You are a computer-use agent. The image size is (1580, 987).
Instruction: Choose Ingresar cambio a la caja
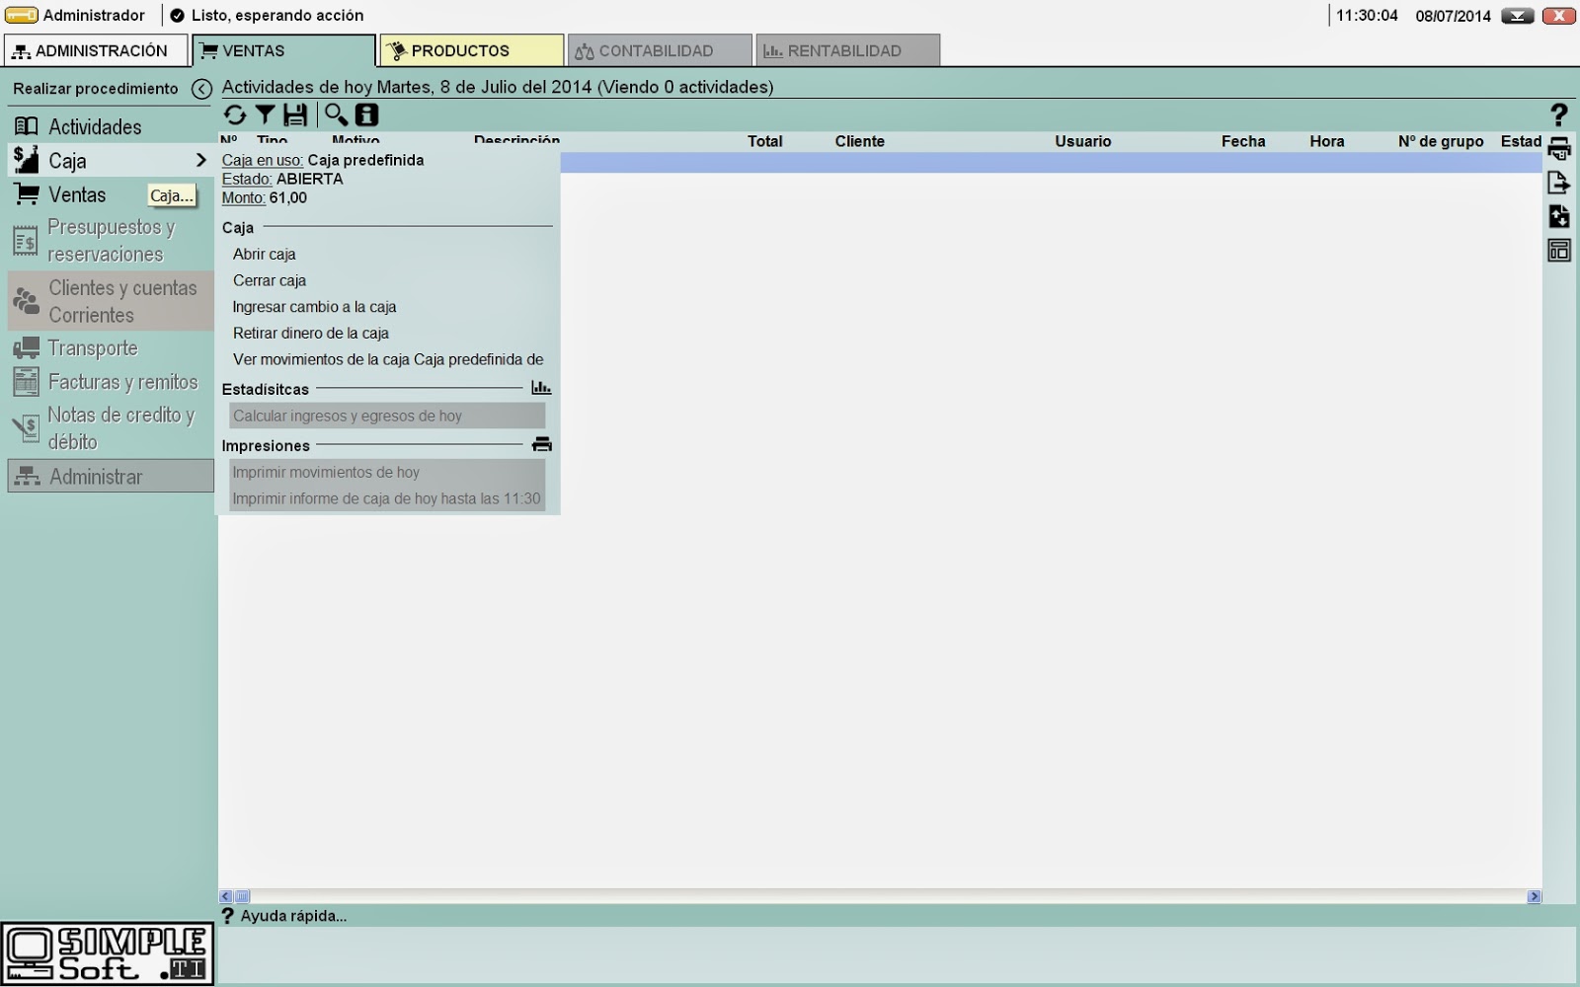coord(314,306)
